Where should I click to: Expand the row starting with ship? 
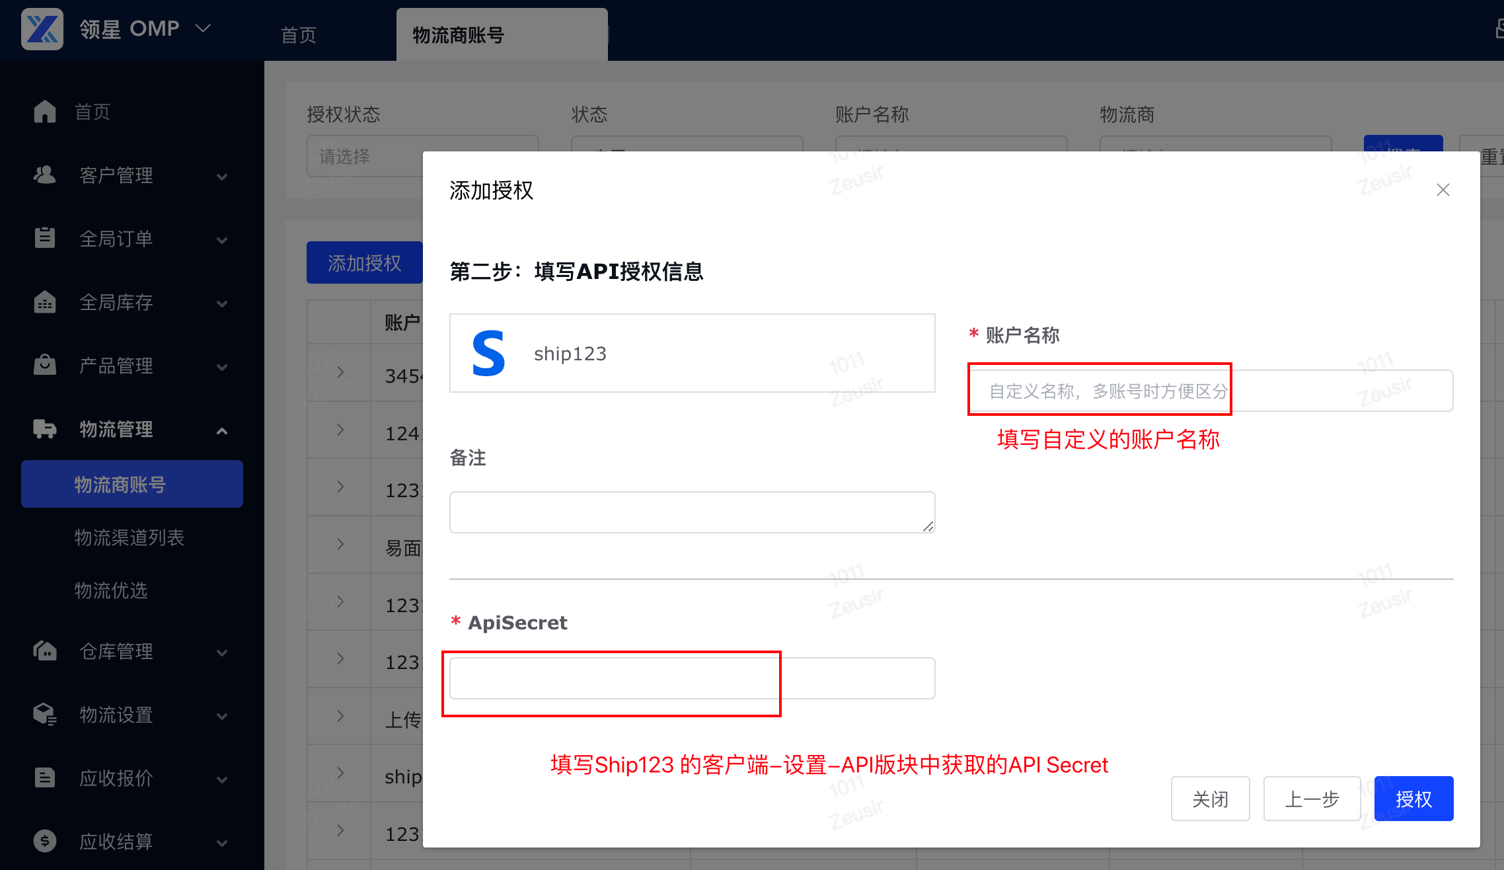point(340,773)
